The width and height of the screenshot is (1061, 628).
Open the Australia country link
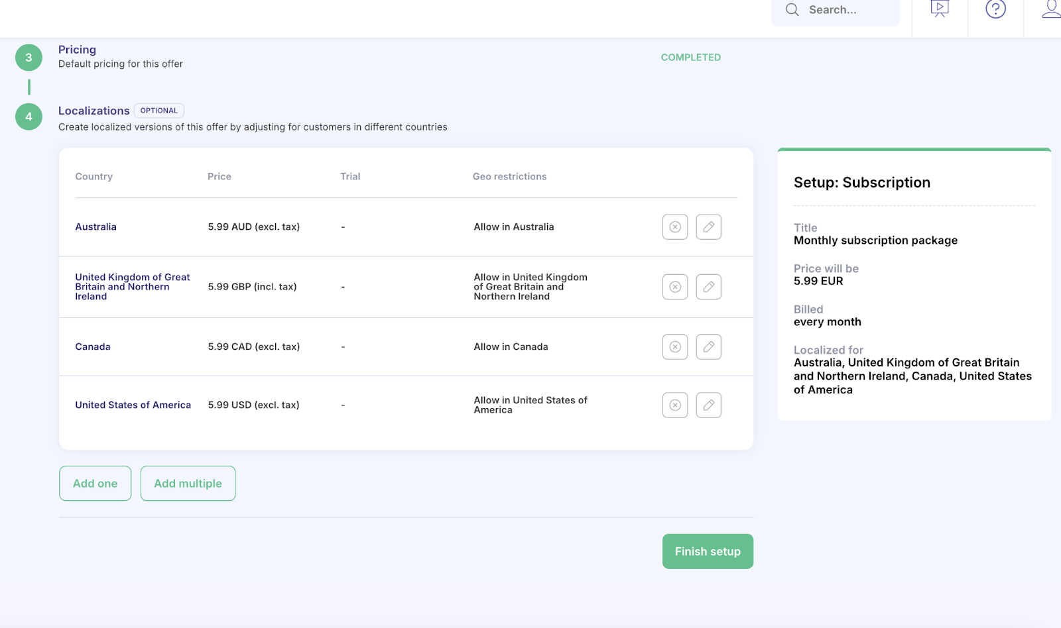95,227
